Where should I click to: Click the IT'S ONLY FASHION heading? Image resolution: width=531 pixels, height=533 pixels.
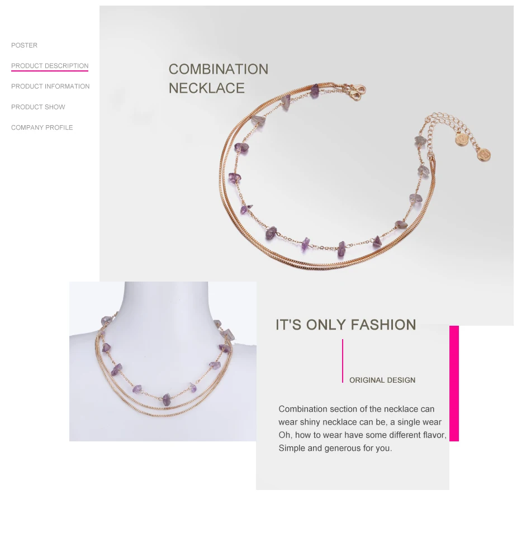345,325
